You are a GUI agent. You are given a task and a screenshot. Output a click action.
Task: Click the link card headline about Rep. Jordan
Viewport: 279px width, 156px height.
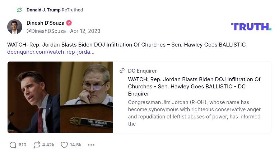[x=194, y=86]
